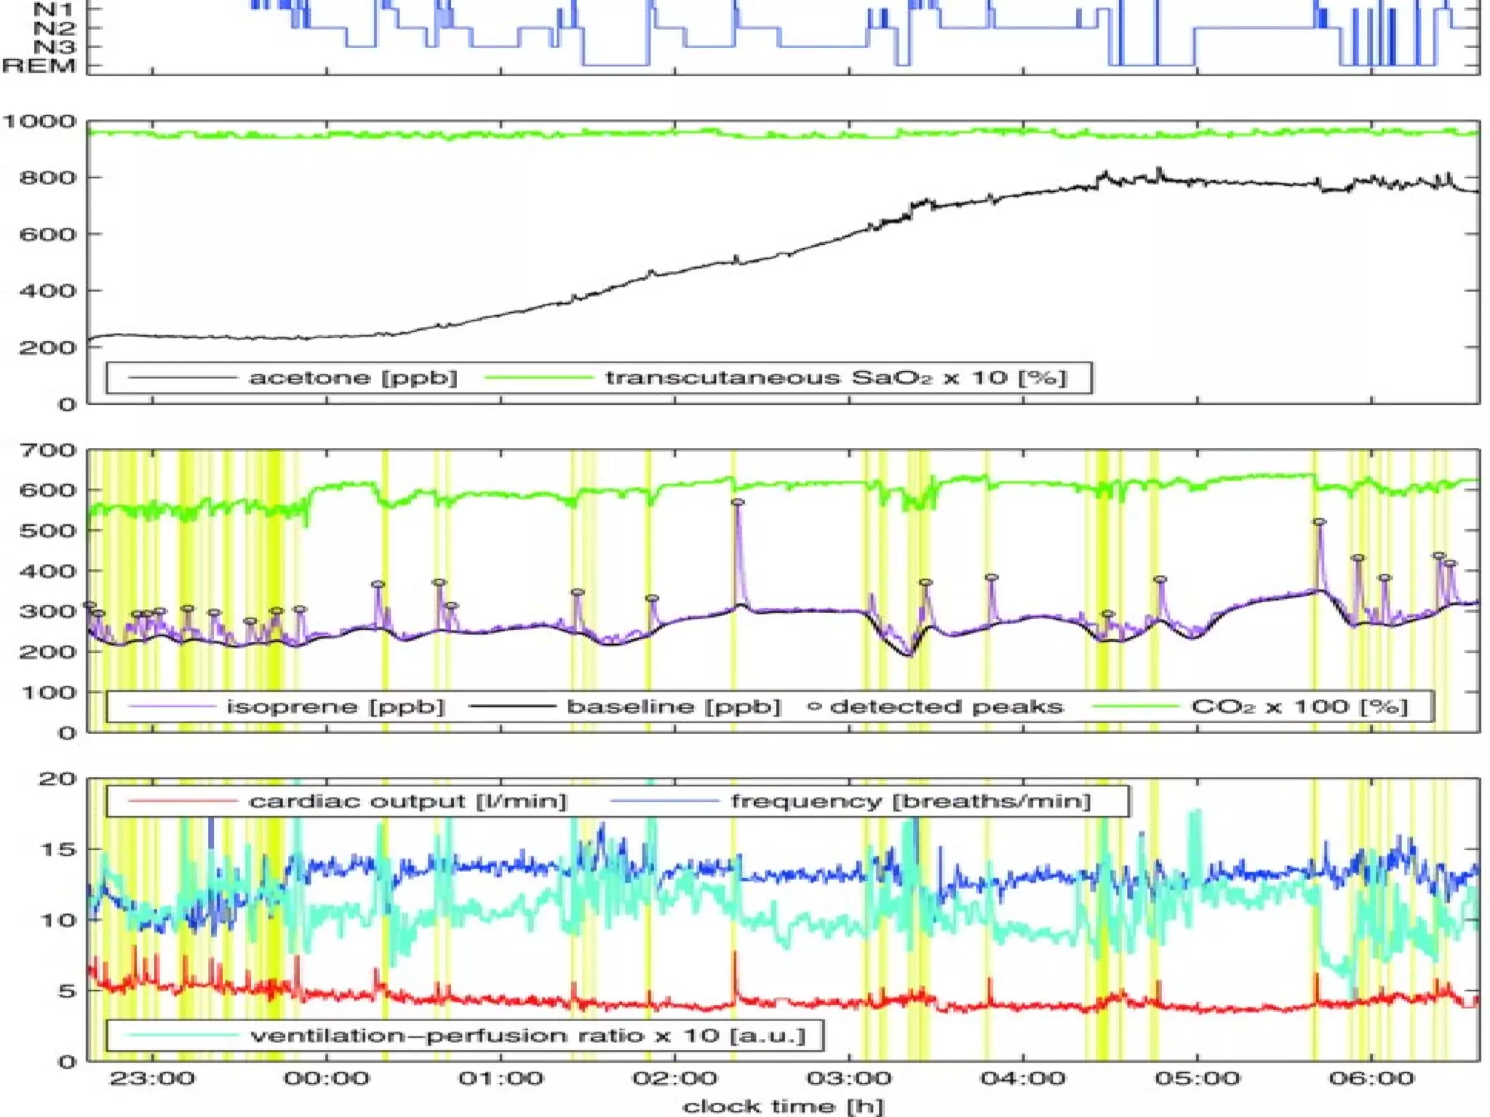This screenshot has height=1117, width=1490.
Task: Click the cardiac output legend entry
Action: 407,801
